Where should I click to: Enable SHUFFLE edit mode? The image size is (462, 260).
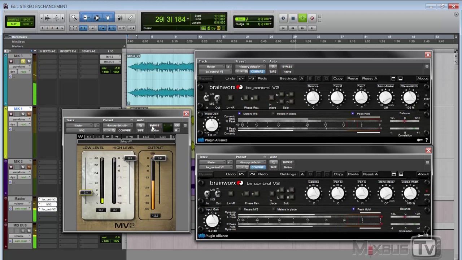pos(13,19)
